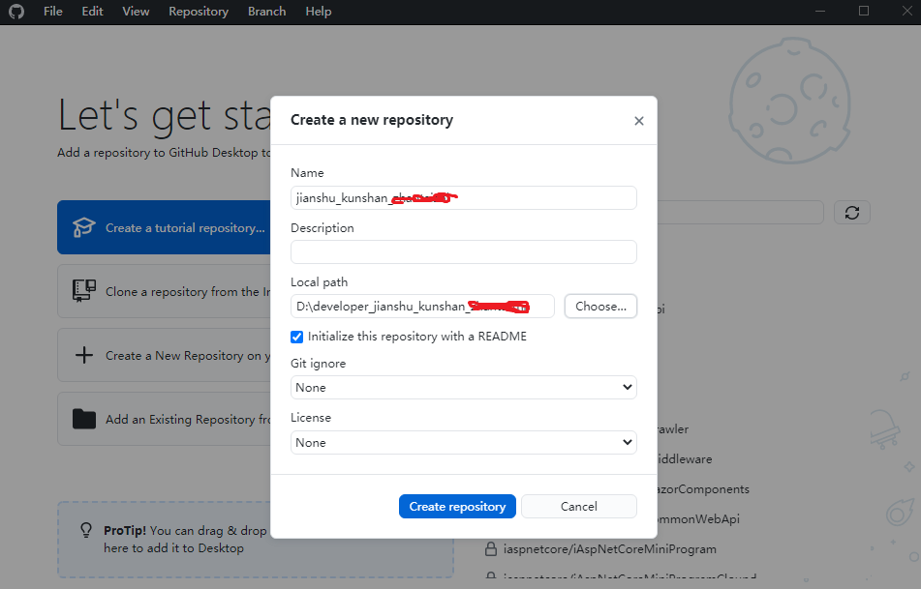The height and width of the screenshot is (589, 921).
Task: Select Clone a repository from the Internet
Action: point(164,291)
